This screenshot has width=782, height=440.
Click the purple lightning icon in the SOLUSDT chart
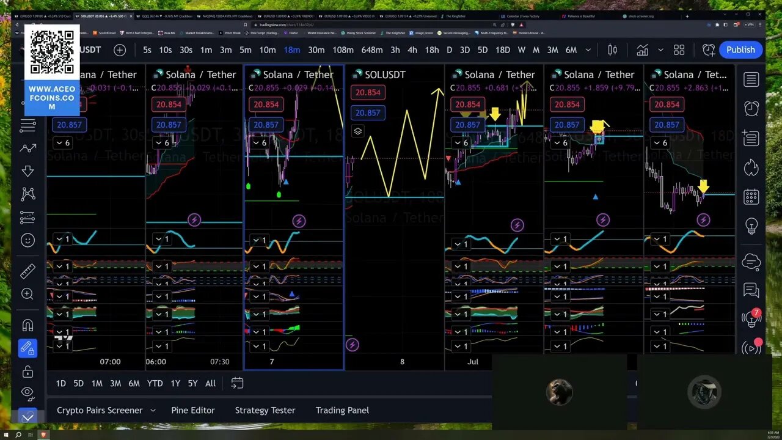(353, 345)
